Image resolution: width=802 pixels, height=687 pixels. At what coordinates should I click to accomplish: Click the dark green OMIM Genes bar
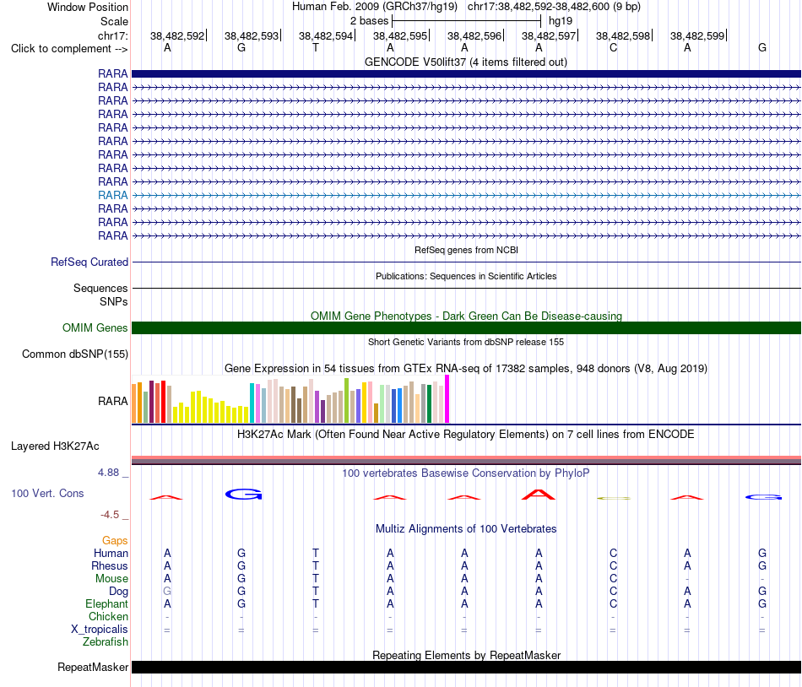click(466, 327)
